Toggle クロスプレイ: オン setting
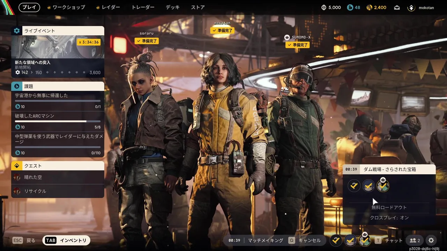447x251 pixels. click(389, 218)
